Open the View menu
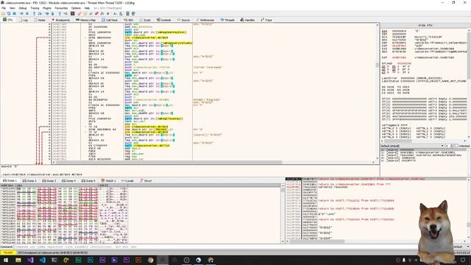This screenshot has height=265, width=471. [x=13, y=8]
